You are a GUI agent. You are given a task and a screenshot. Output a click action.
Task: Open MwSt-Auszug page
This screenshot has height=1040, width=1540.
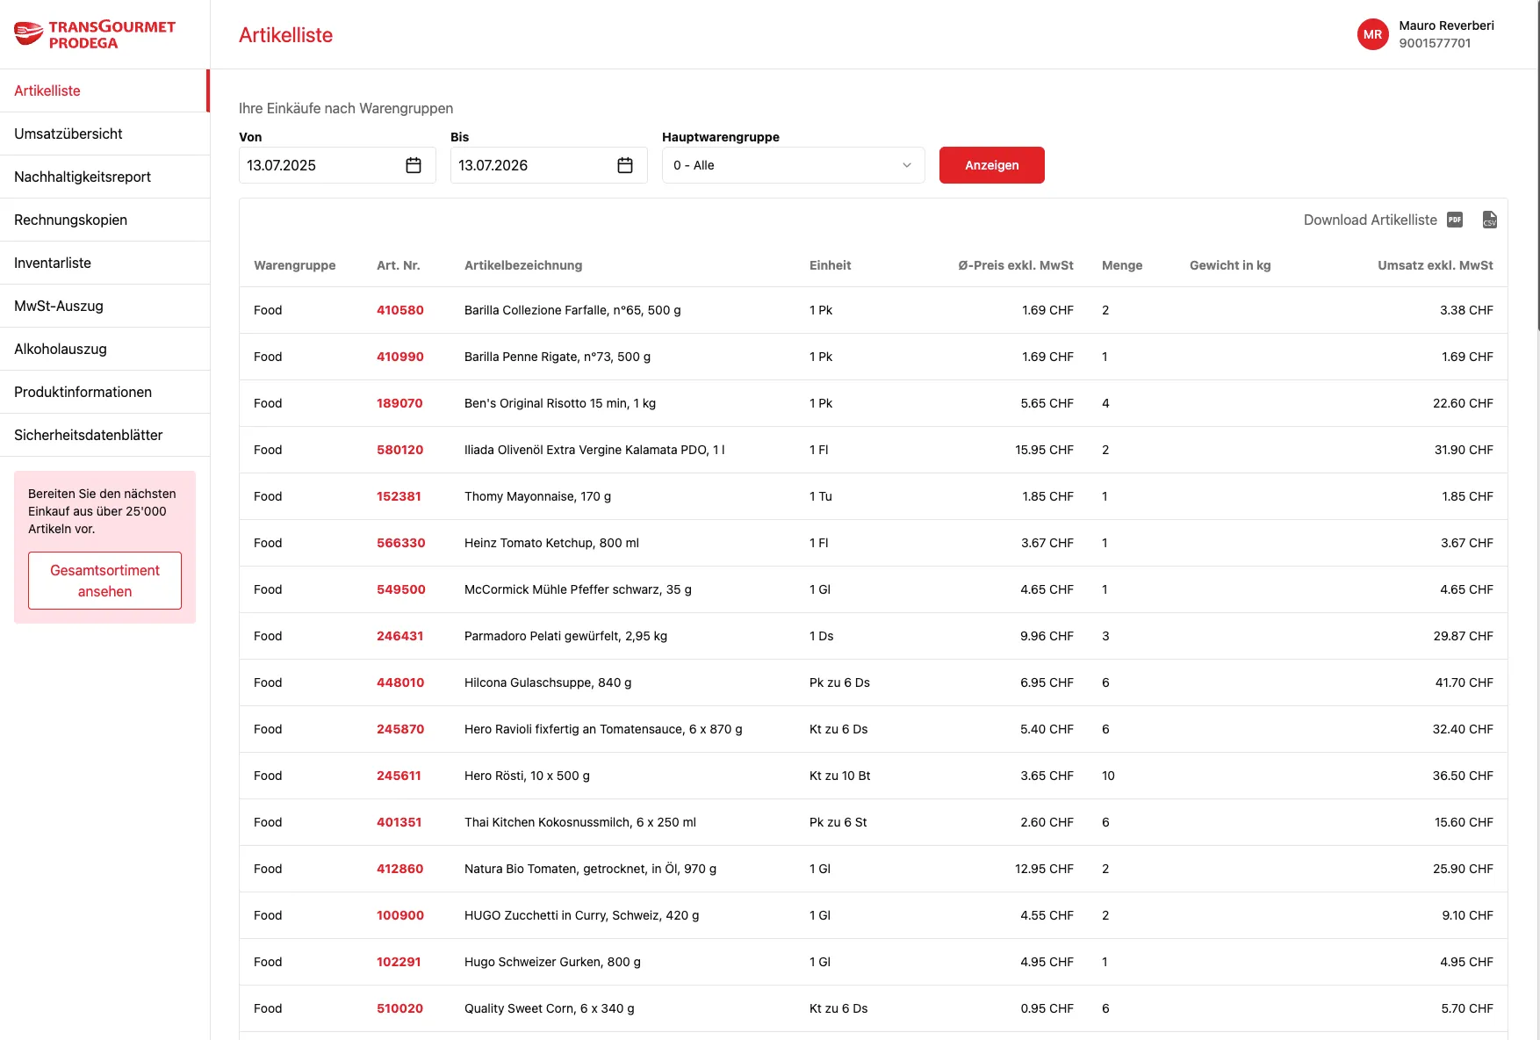[x=104, y=306]
